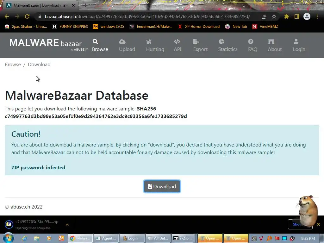Click the red V system tray icon
Viewport: 324px width, 243px height.
click(261, 239)
